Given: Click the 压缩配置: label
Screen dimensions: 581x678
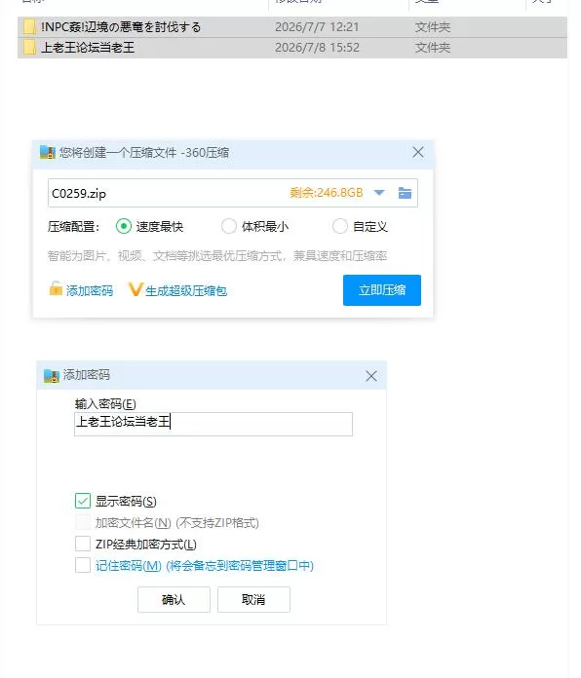Looking at the screenshot, I should click(73, 227).
